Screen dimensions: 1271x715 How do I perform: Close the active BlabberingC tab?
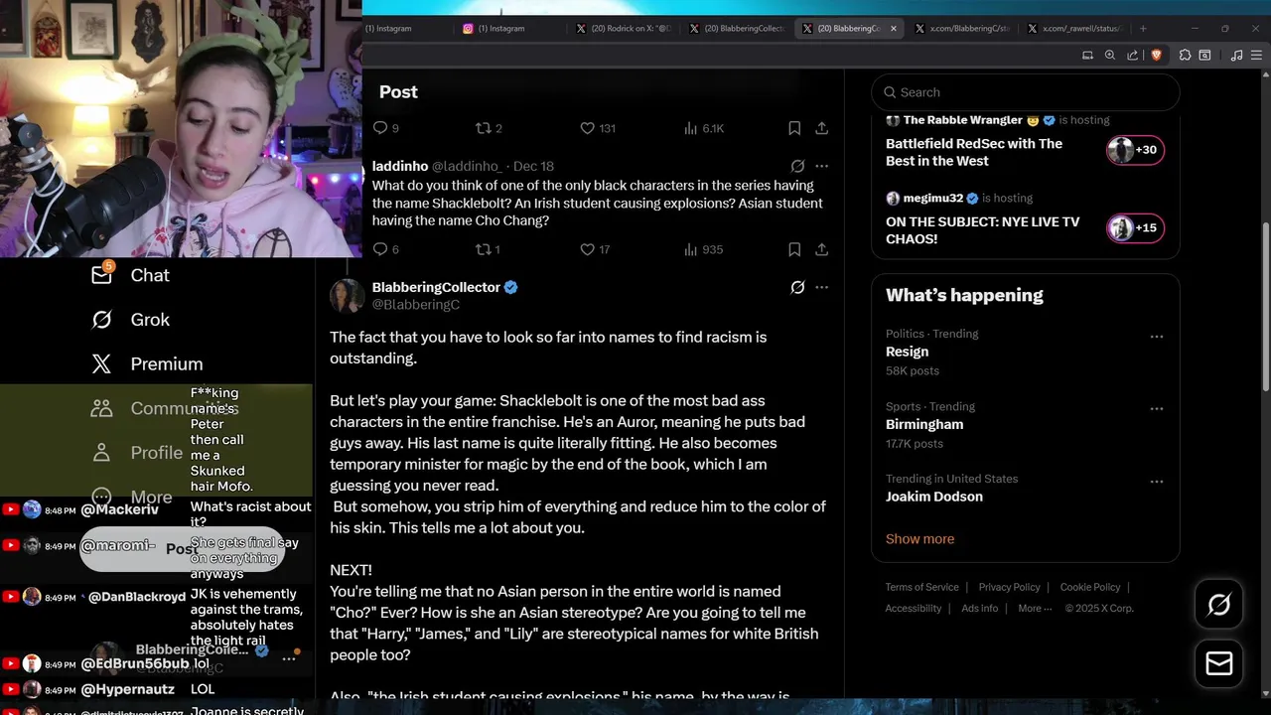893,29
